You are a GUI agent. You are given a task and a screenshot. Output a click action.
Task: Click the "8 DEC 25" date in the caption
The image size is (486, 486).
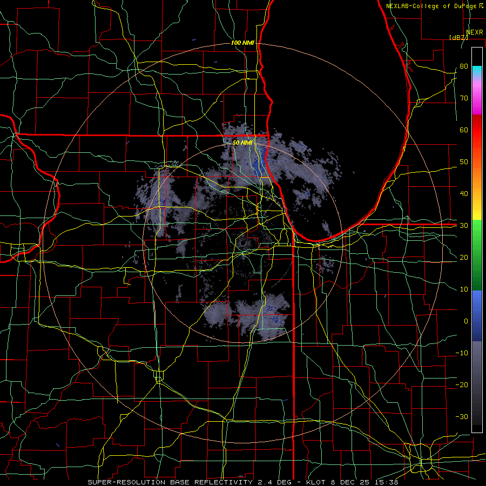pos(350,482)
